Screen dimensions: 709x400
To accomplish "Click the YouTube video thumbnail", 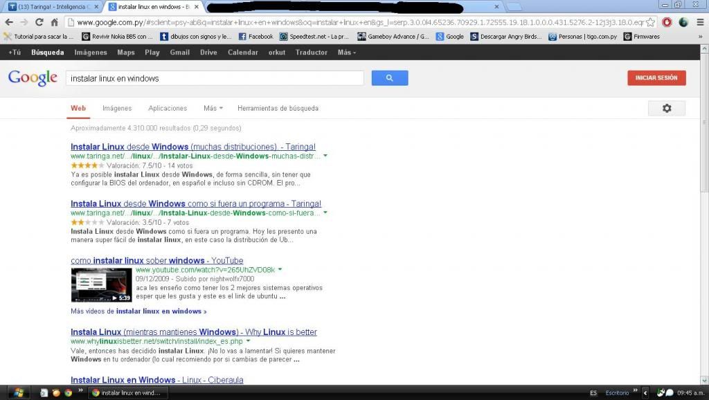I will [x=101, y=284].
